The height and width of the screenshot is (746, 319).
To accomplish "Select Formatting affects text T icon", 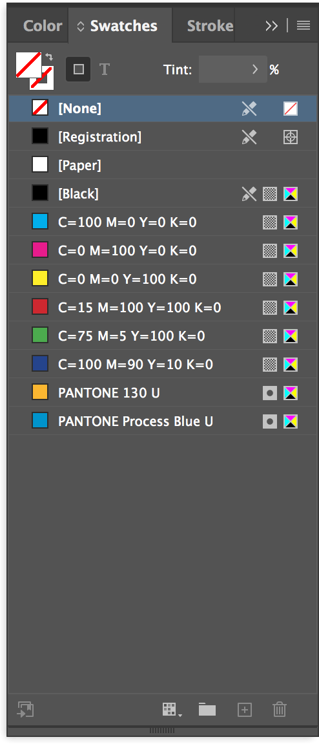I will 105,69.
